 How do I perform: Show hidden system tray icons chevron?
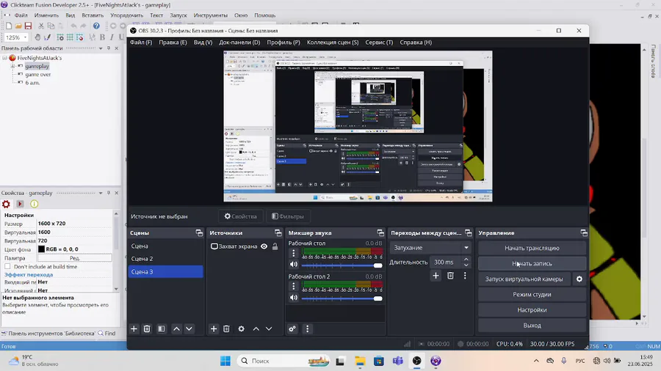point(536,361)
